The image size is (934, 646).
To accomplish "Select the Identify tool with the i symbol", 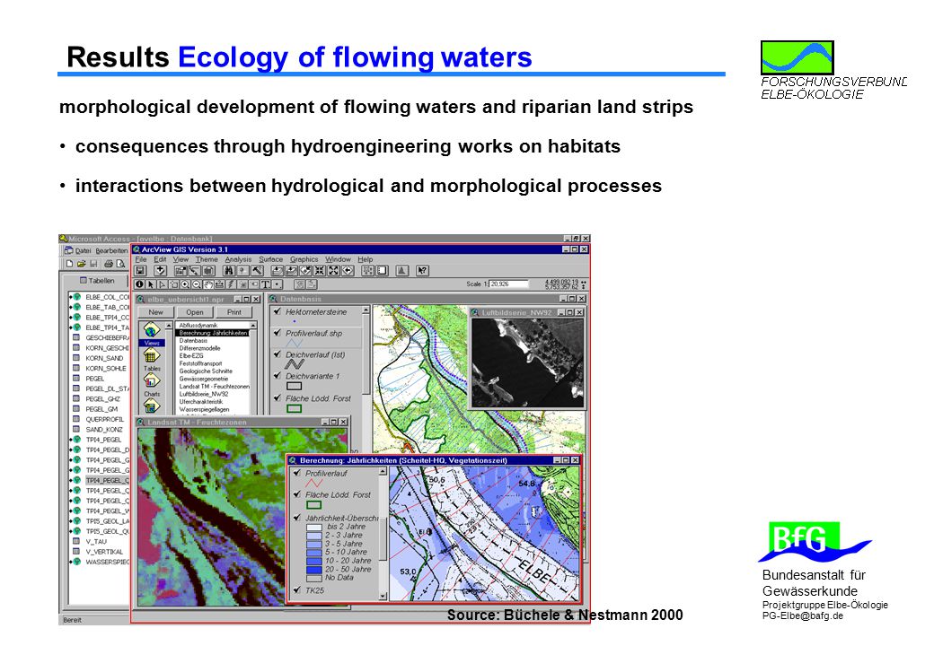I will (x=139, y=284).
